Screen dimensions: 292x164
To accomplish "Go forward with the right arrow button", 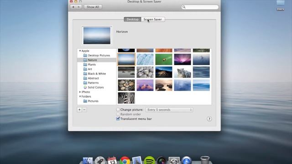I will pyautogui.click(x=79, y=7).
